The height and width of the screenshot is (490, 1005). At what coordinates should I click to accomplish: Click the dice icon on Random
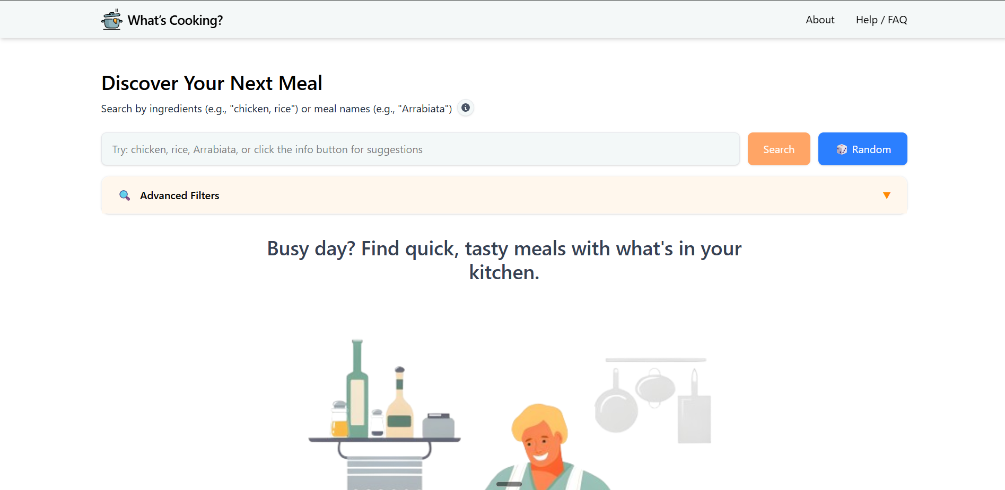coord(842,149)
